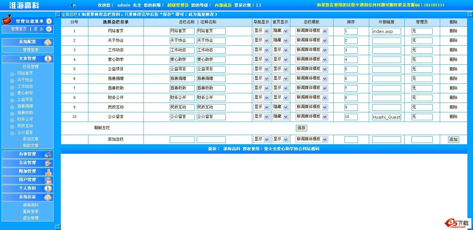Click the red management logo icon
This screenshot has width=473, height=230.
tap(7, 20)
